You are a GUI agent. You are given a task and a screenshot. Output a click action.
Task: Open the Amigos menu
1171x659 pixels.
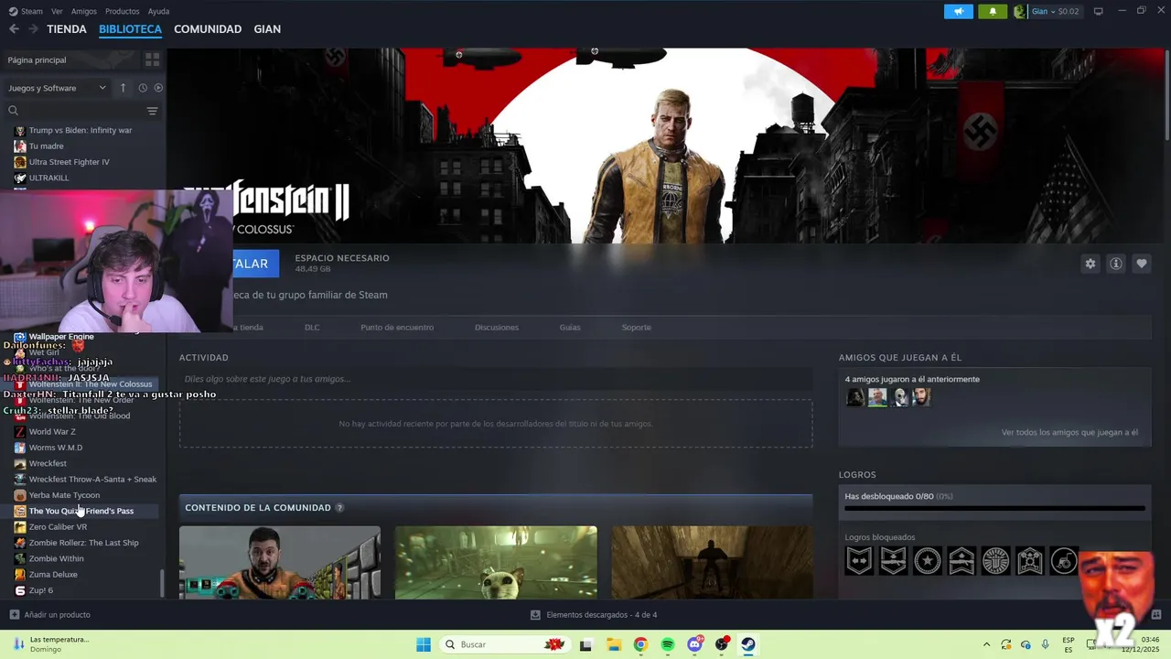click(84, 11)
